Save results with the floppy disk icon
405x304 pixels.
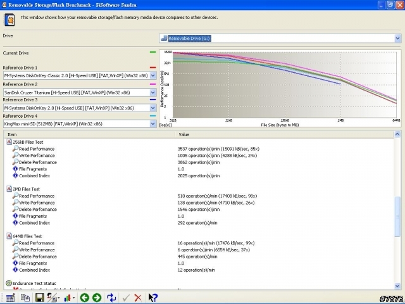39,298
